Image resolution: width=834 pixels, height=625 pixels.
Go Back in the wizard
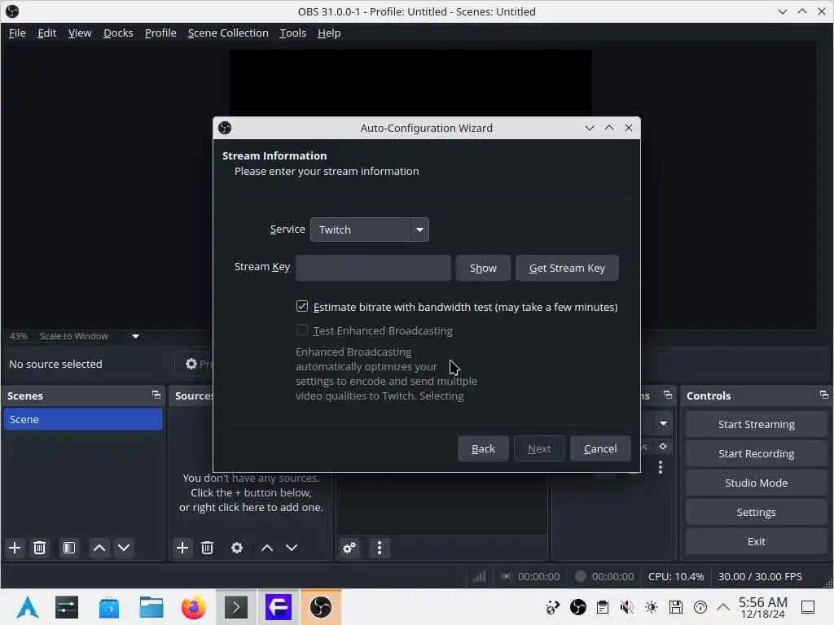[x=483, y=448]
